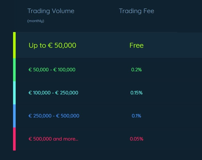Click the "Trading Fee" column header

pos(137,11)
